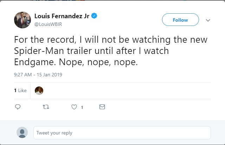Click the bold '1' in the Like count
Image resolution: width=225 pixels, height=145 pixels.
15,90
